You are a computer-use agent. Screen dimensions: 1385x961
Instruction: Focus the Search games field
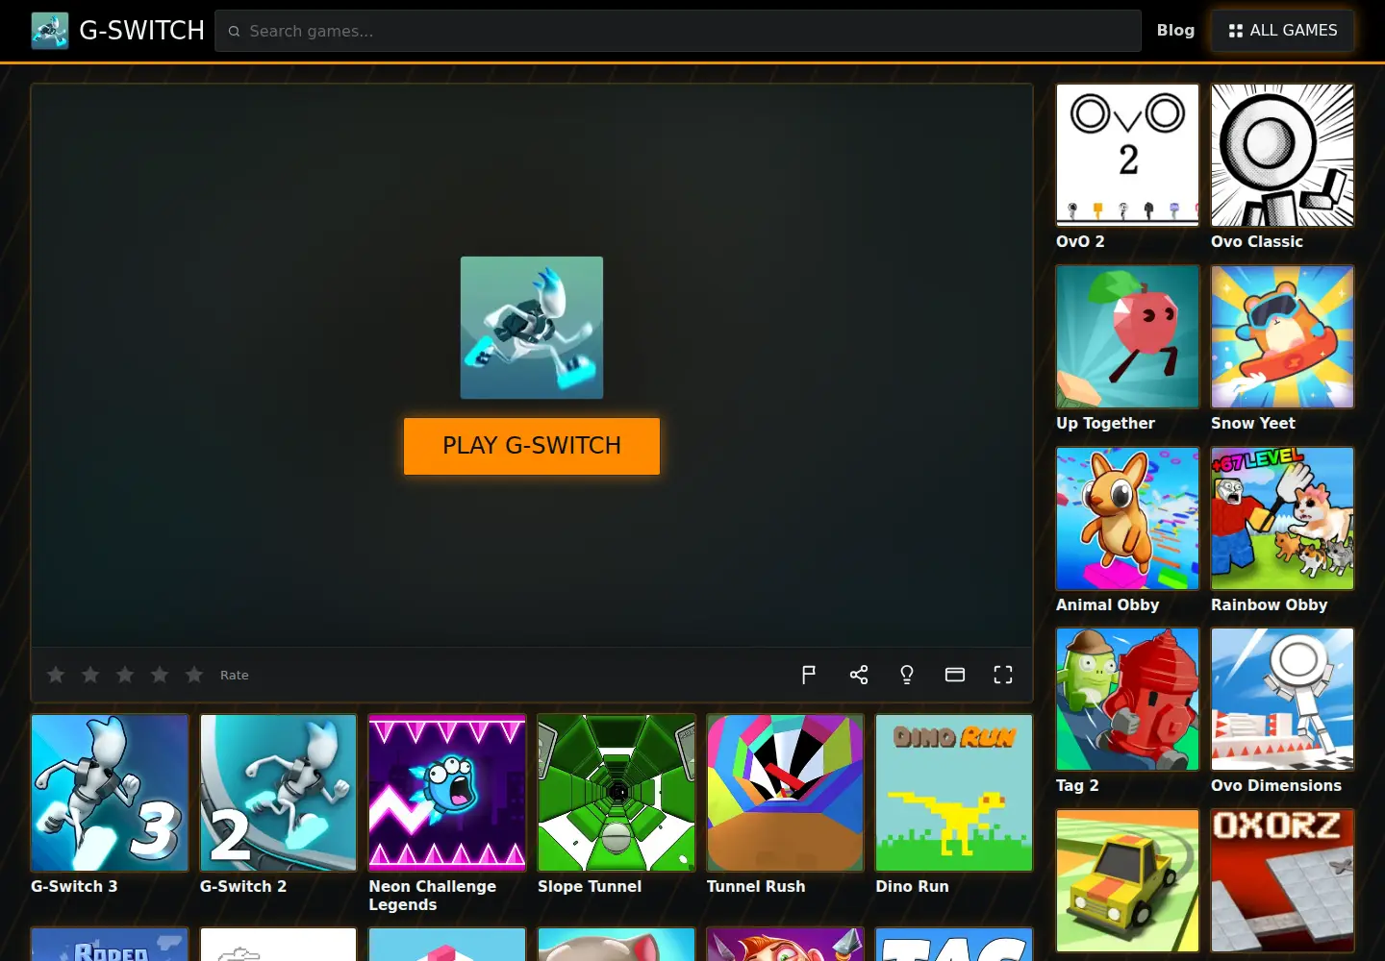[x=678, y=31]
